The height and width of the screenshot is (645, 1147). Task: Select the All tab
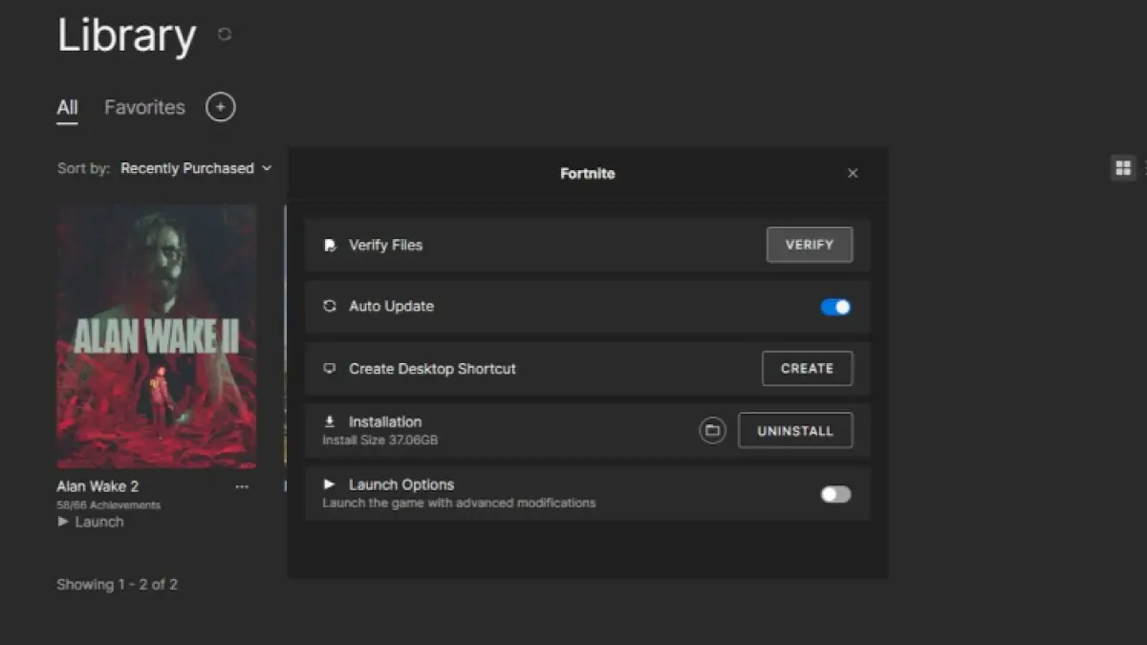point(67,107)
